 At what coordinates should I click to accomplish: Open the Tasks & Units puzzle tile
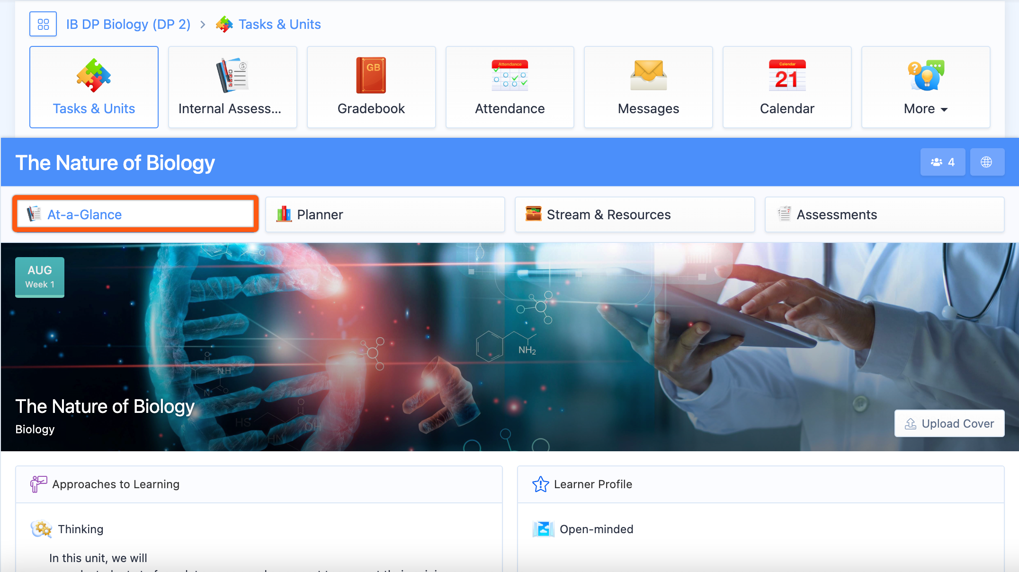[94, 87]
